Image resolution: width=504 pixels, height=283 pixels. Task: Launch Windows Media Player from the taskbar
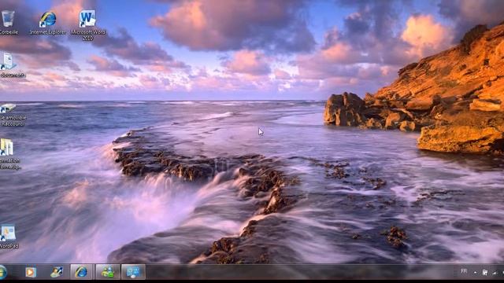click(31, 273)
